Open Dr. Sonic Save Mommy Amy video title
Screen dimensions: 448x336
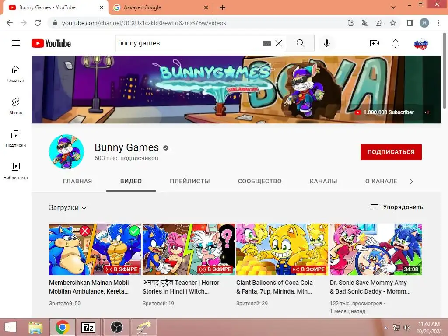(370, 287)
